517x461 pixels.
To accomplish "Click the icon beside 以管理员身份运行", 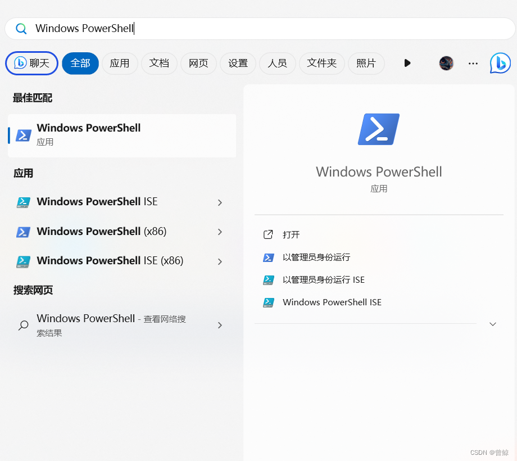I will point(269,257).
